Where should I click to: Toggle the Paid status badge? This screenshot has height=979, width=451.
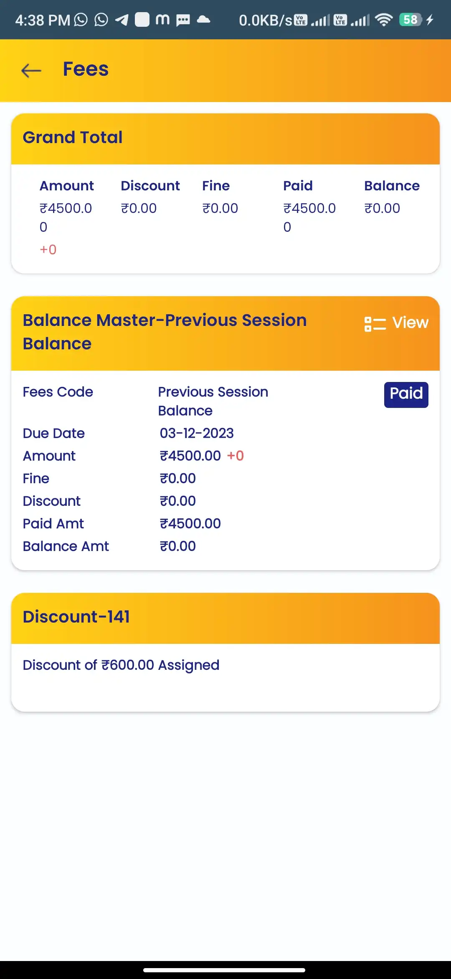(x=405, y=394)
